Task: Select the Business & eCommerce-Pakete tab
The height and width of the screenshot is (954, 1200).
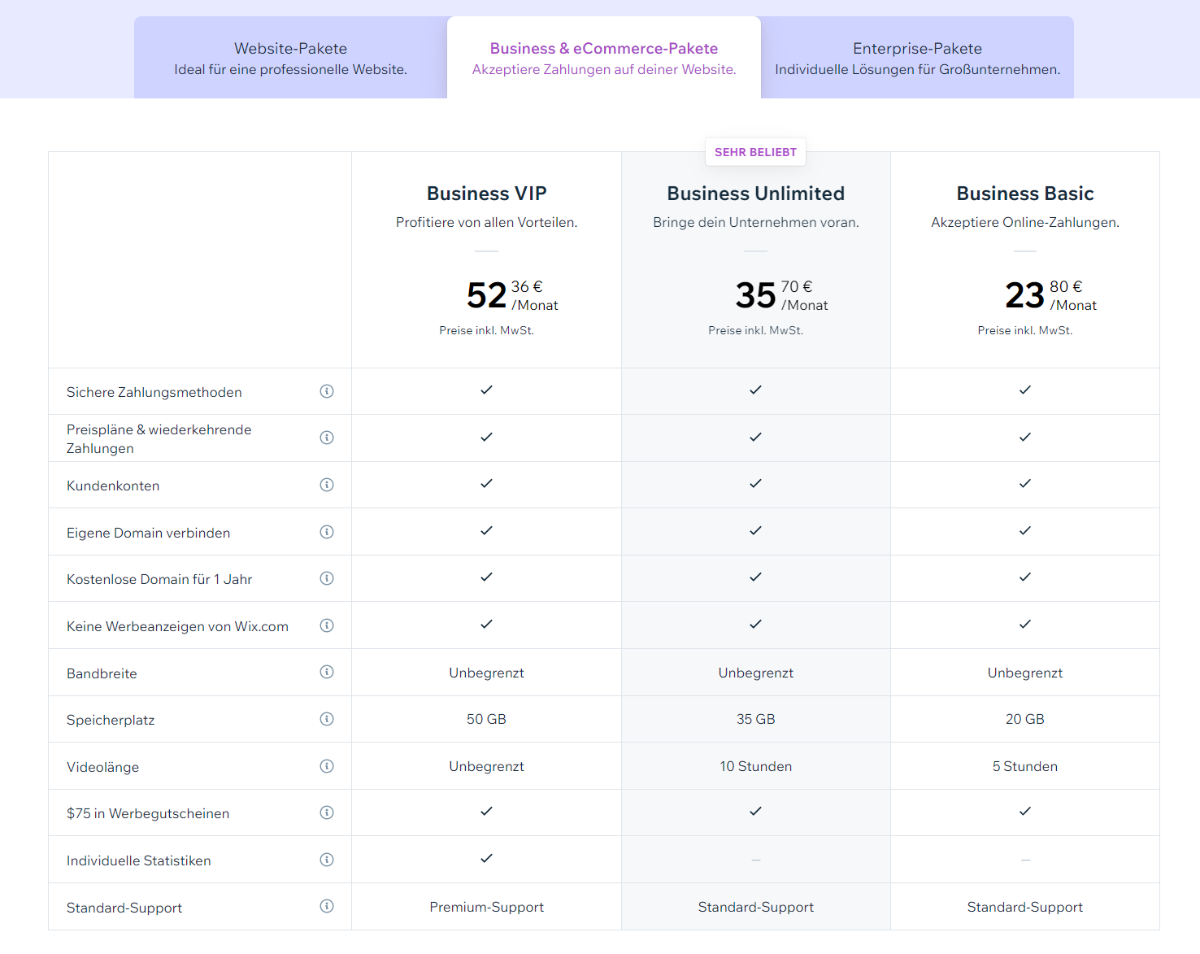Action: click(x=603, y=58)
